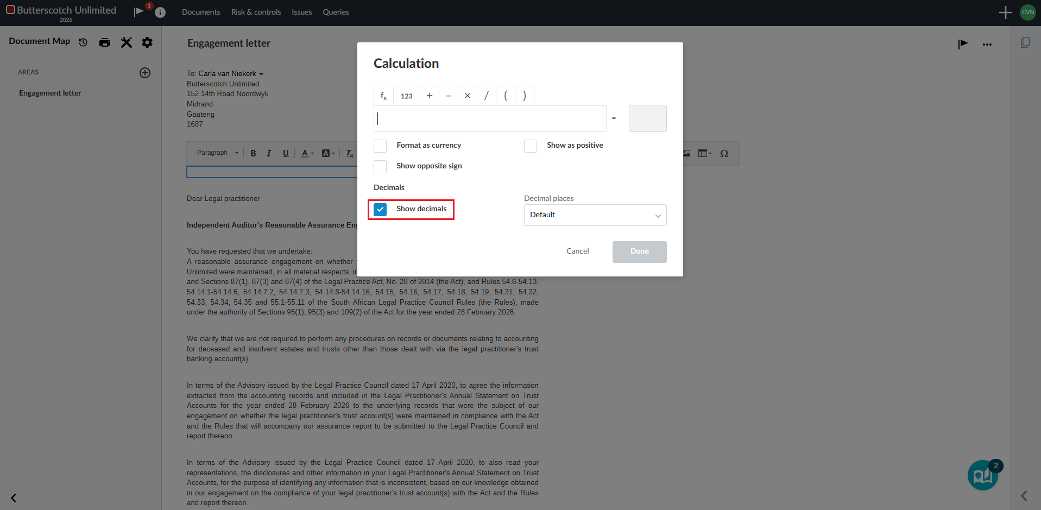Click the tools icon in Document Map
The image size is (1041, 510).
click(127, 42)
